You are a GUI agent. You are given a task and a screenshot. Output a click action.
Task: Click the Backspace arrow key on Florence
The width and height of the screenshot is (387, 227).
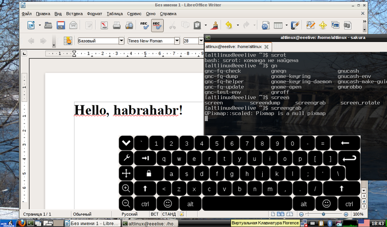(x=345, y=143)
